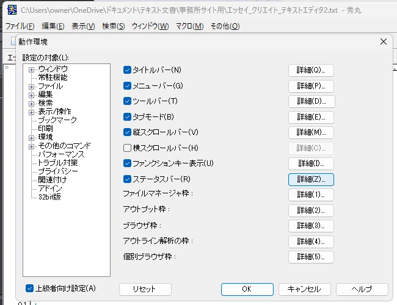Click the Hidemaru app icon in title bar
The height and width of the screenshot is (305, 397).
pyautogui.click(x=12, y=10)
